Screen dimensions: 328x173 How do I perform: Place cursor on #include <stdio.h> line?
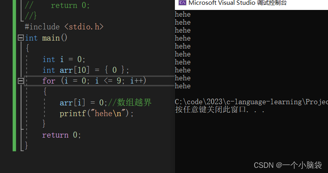pos(64,27)
